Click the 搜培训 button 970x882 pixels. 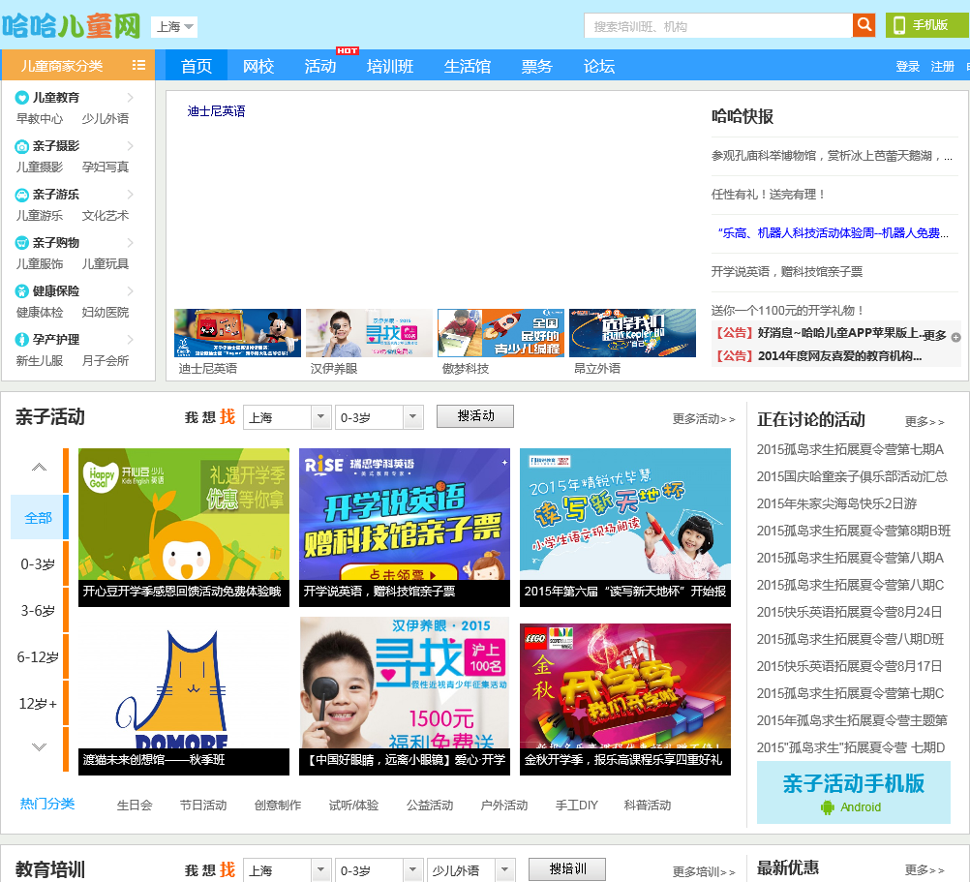pyautogui.click(x=567, y=869)
